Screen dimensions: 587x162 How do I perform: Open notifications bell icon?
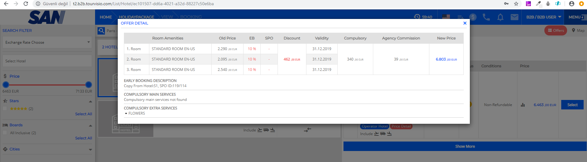pos(500,17)
